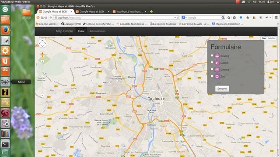Click the Envoyer button

pyautogui.click(x=222, y=89)
